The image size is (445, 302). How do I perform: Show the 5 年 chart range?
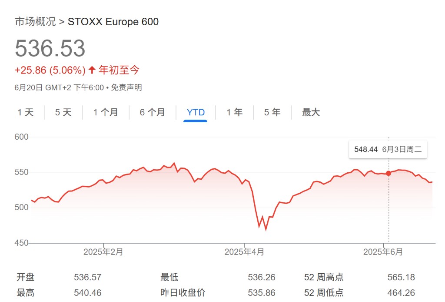[272, 112]
